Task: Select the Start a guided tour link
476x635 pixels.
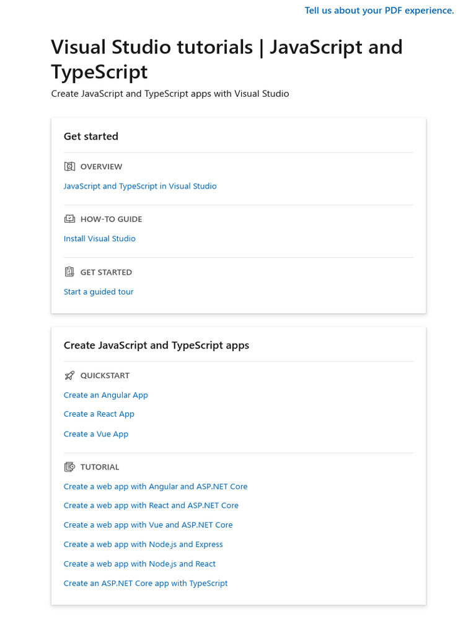Action: click(x=99, y=291)
